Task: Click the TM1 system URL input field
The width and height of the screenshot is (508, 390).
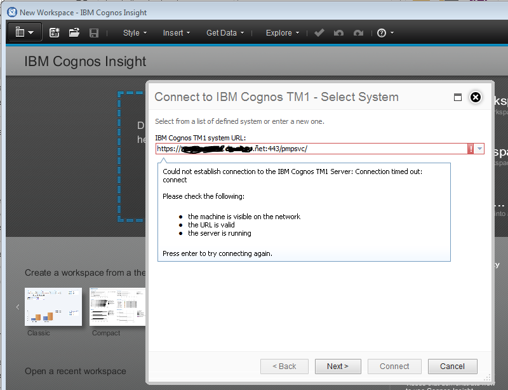Action: 311,149
